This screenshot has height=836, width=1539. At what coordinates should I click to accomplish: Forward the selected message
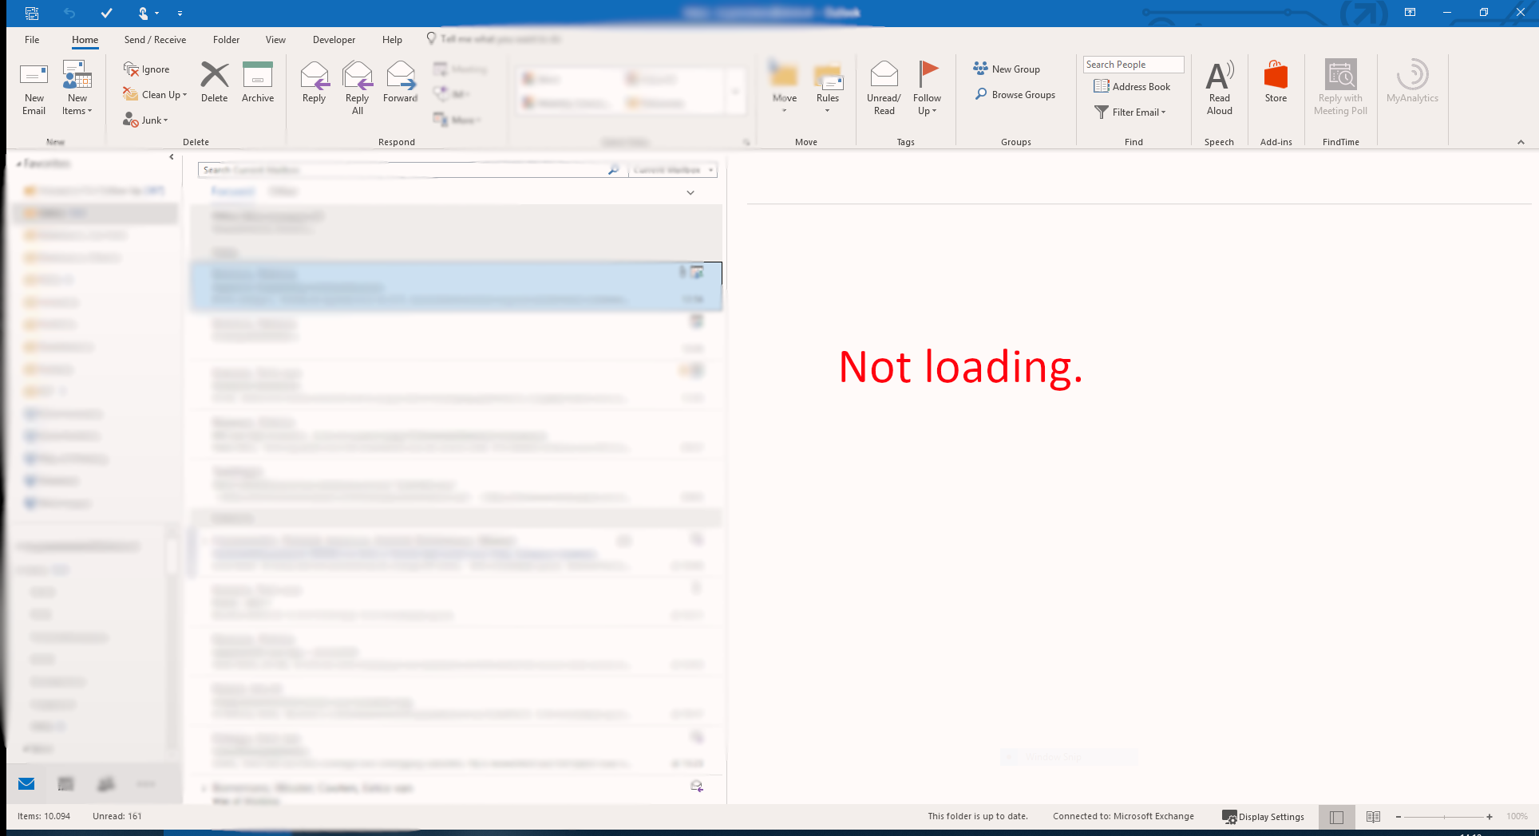(x=401, y=82)
